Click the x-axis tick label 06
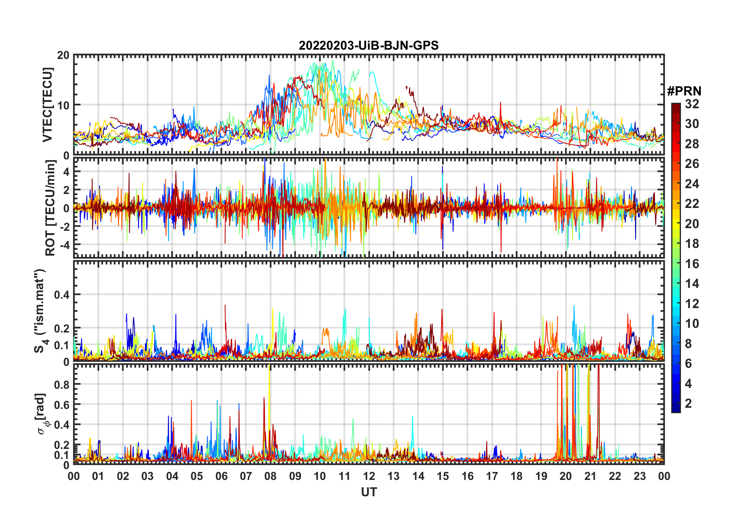The width and height of the screenshot is (738, 516). coord(221,476)
